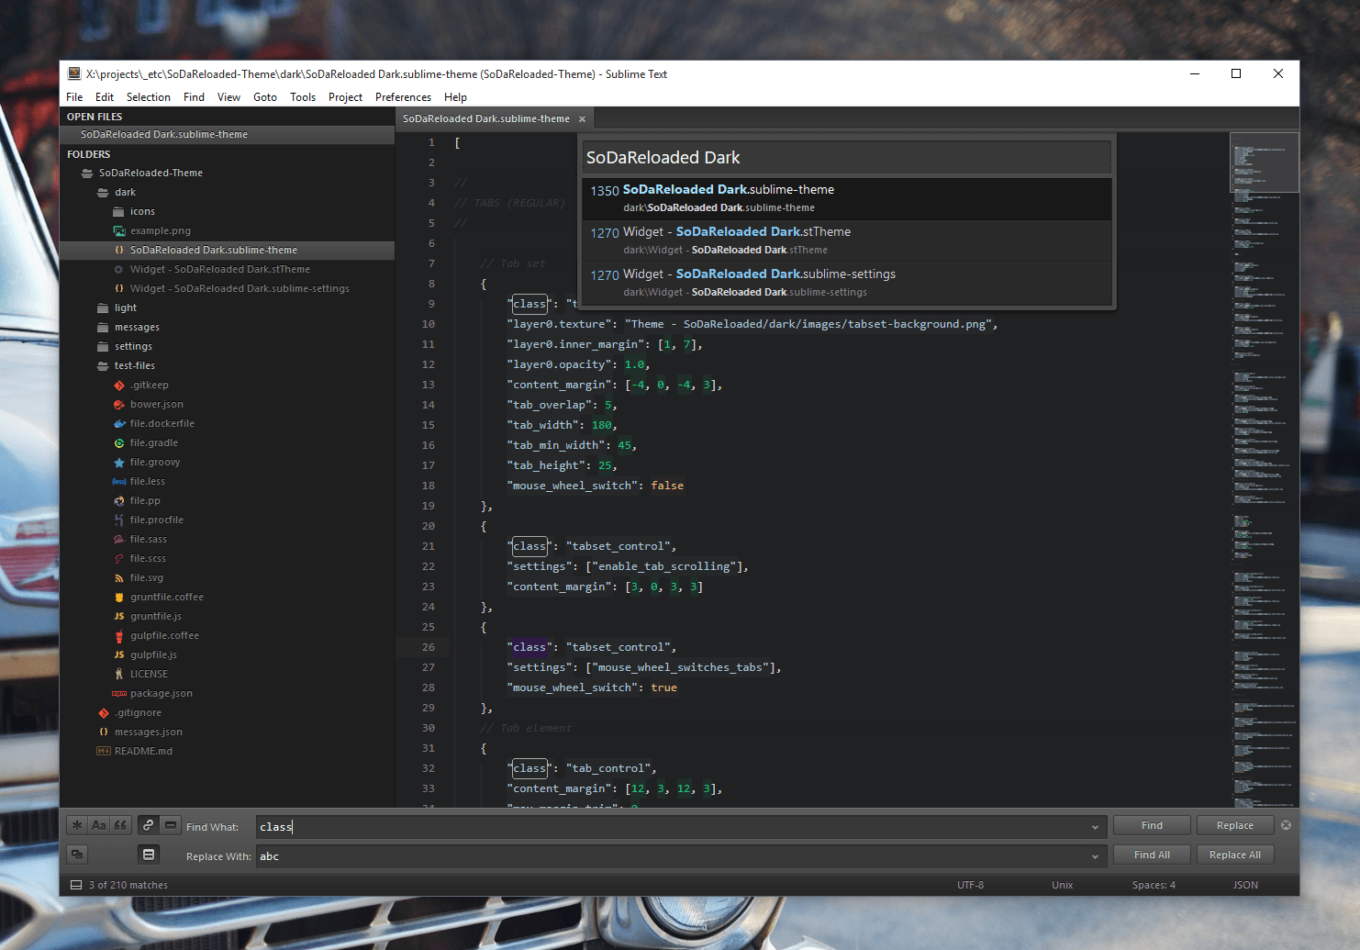
Task: Click the Widget stTheme gear icon
Action: pyautogui.click(x=119, y=270)
